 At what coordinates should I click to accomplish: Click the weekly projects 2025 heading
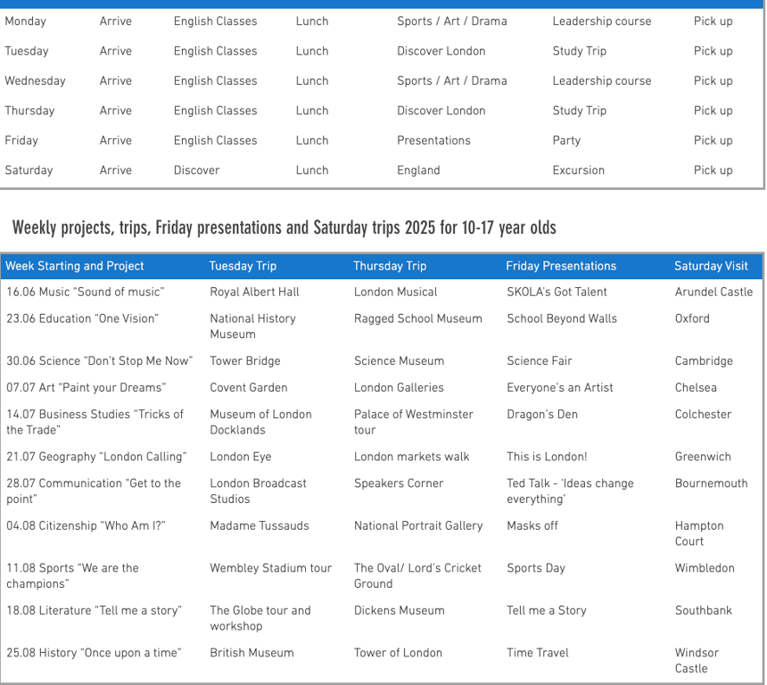[284, 227]
